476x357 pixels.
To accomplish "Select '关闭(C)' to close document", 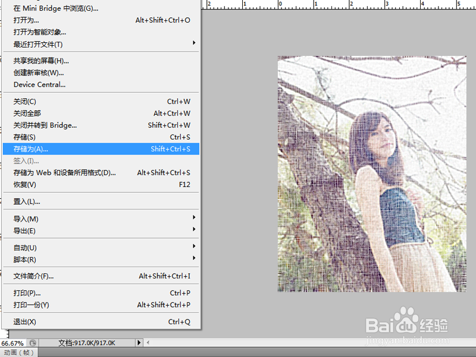I will (x=101, y=101).
